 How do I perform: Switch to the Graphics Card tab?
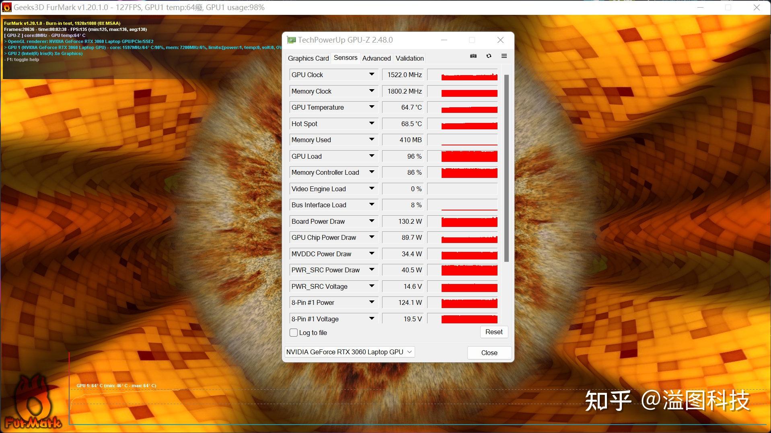pos(308,58)
